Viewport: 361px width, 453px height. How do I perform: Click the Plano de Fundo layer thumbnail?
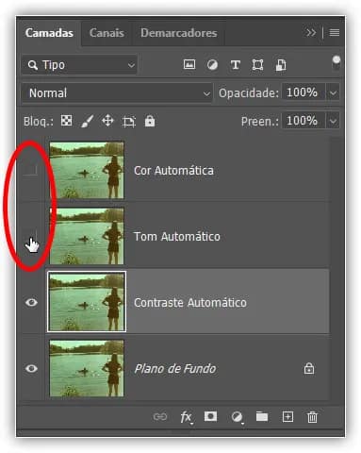click(87, 368)
